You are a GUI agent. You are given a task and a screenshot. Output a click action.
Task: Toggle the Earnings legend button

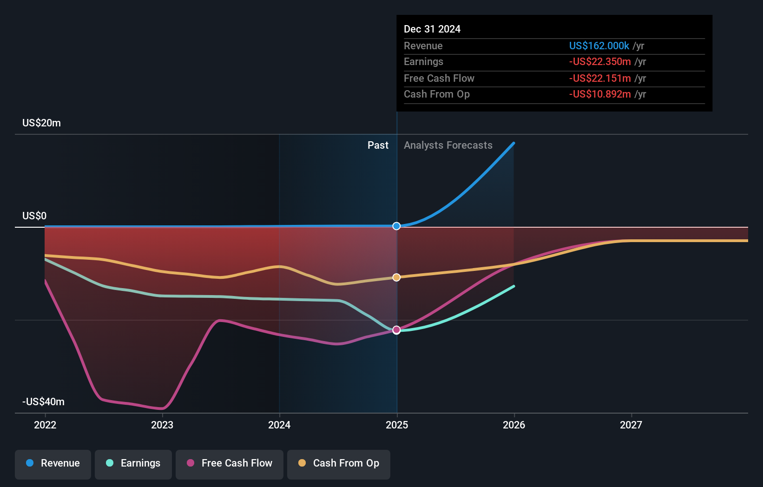[133, 464]
